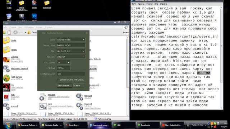
Task: Switch to Start Dedicated Server taskbar button
Action: [x=172, y=125]
